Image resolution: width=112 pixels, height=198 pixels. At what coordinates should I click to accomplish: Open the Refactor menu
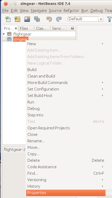pos(71,11)
